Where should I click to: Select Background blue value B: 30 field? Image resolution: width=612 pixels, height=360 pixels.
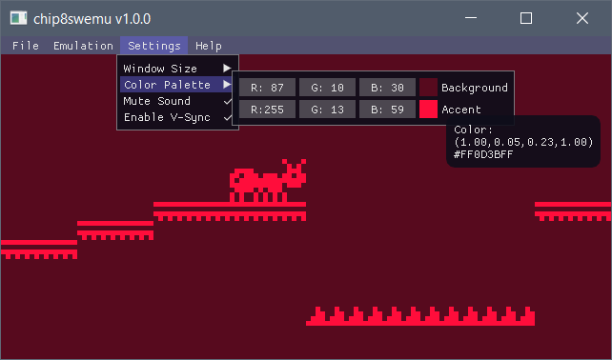coord(388,88)
